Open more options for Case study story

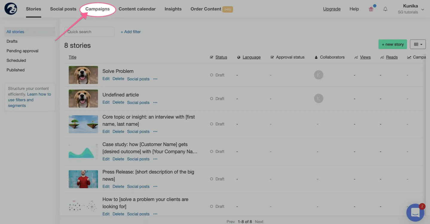[155, 159]
